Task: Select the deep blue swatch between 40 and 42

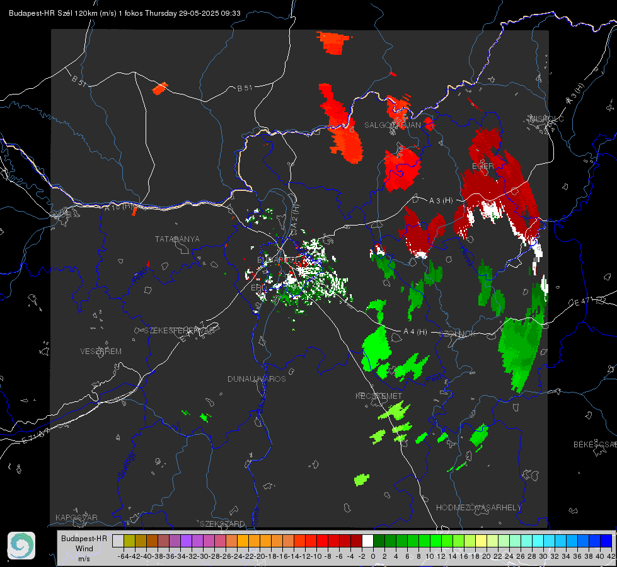Action: (606, 541)
